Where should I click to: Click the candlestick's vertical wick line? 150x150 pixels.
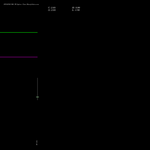point(37,89)
